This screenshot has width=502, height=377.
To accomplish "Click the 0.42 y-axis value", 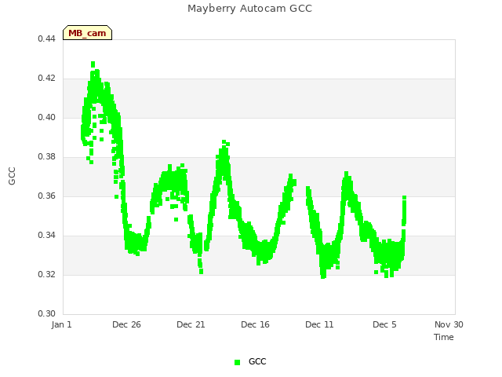I will (x=47, y=79).
